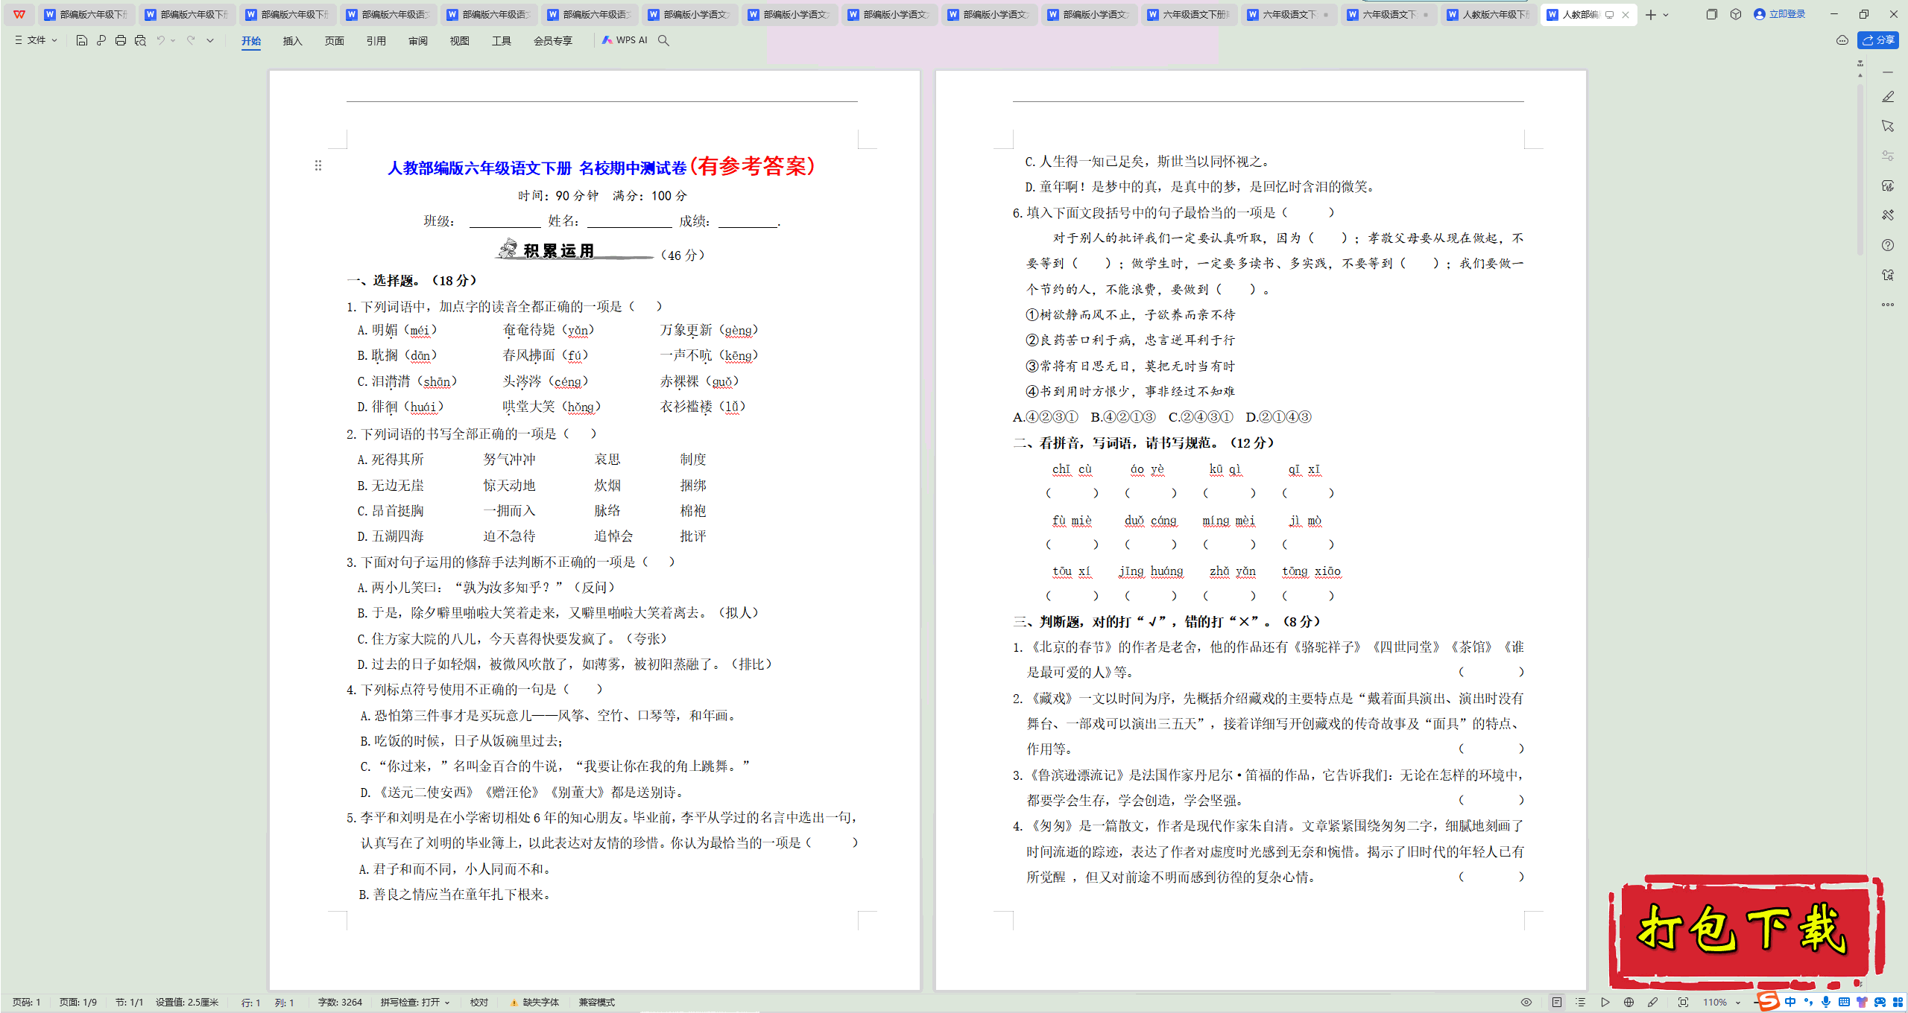This screenshot has height=1013, width=1908.
Task: Print the document using the printer icon
Action: point(121,40)
